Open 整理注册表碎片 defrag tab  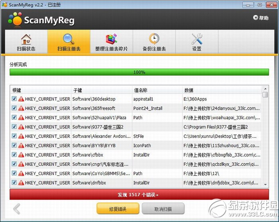pyautogui.click(x=112, y=42)
